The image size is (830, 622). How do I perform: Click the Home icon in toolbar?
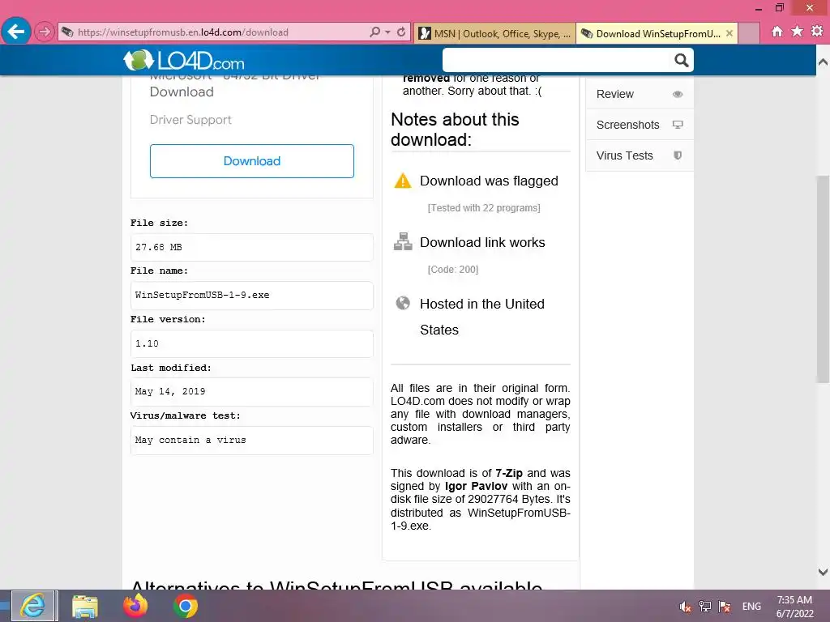click(x=777, y=32)
